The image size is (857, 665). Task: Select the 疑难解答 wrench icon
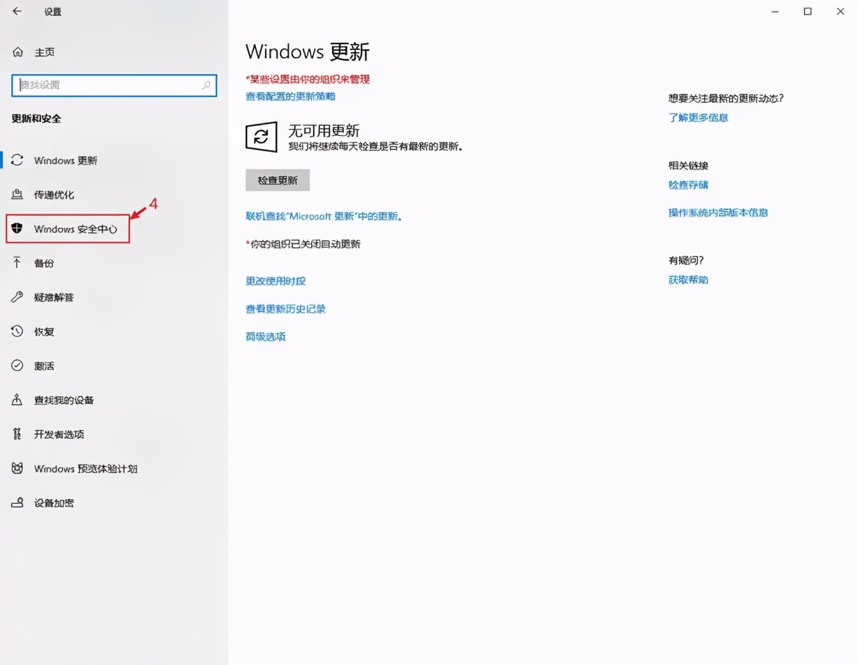pos(17,297)
